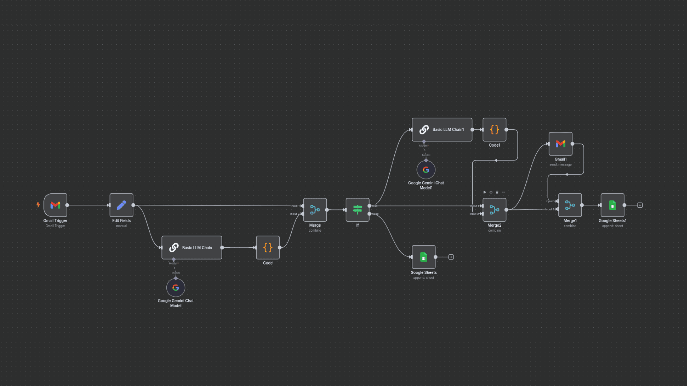Click the Merge node output handle
687x386 pixels.
click(327, 210)
